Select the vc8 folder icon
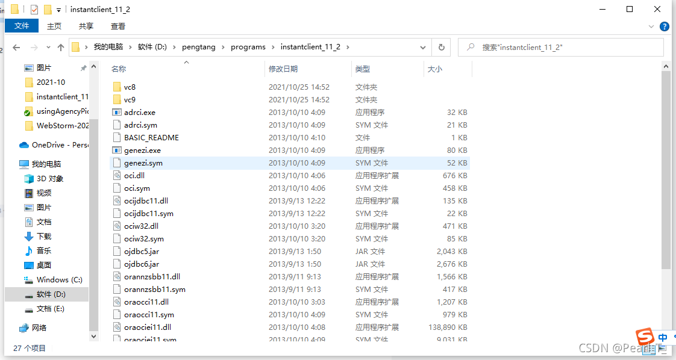Image resolution: width=676 pixels, height=360 pixels. tap(117, 87)
